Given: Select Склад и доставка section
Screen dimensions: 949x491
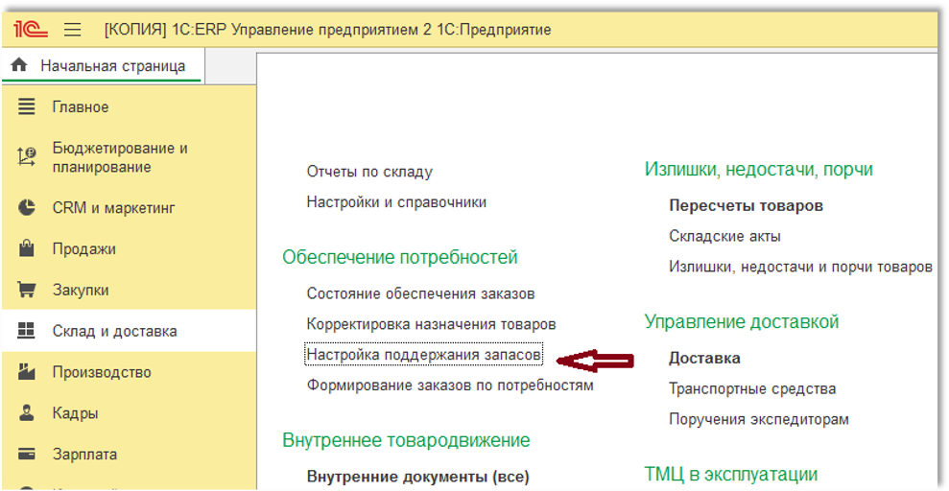Looking at the screenshot, I should pos(115,332).
